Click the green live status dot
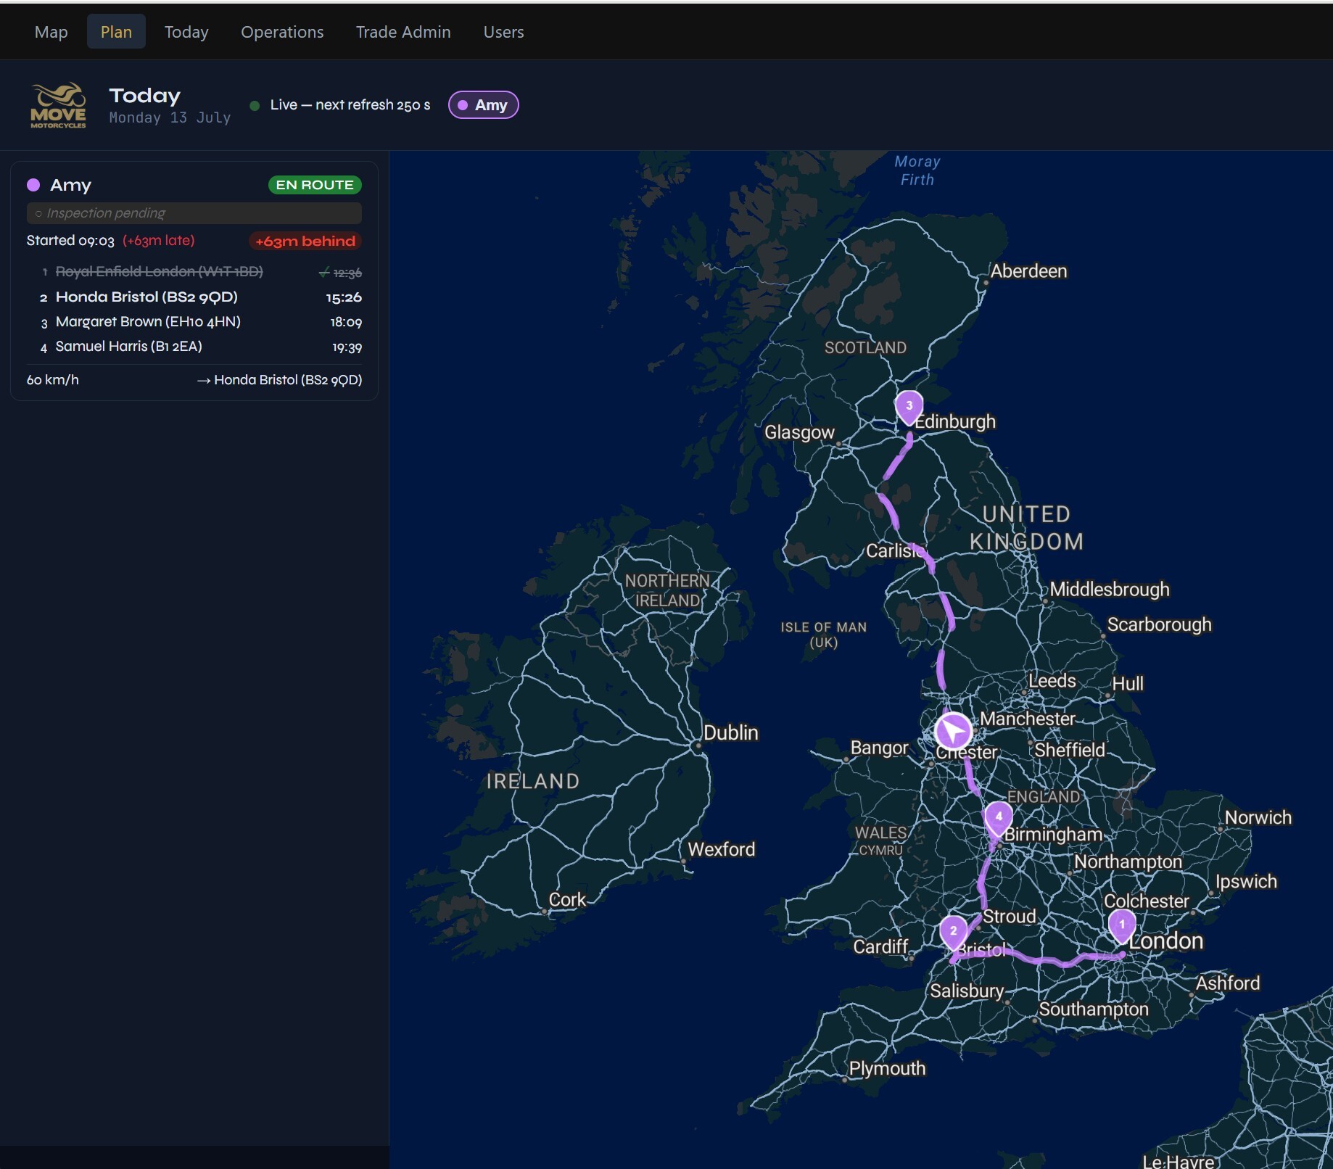Image resolution: width=1333 pixels, height=1169 pixels. pos(255,106)
